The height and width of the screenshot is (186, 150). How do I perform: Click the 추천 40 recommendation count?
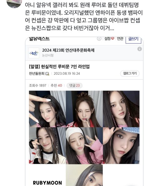pyautogui.click(x=56, y=86)
